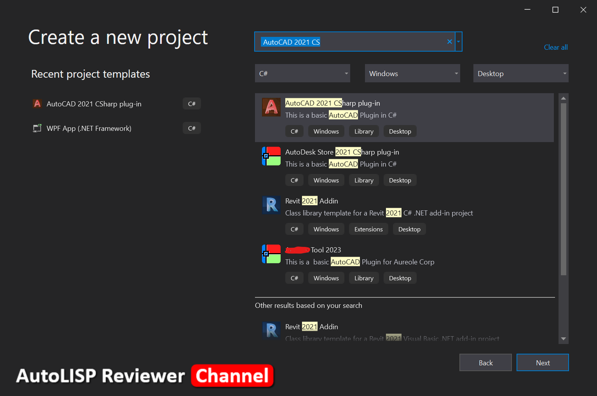
Task: Click C# tag beside AutoCAD 2021 CSharp recent template
Action: 192,104
